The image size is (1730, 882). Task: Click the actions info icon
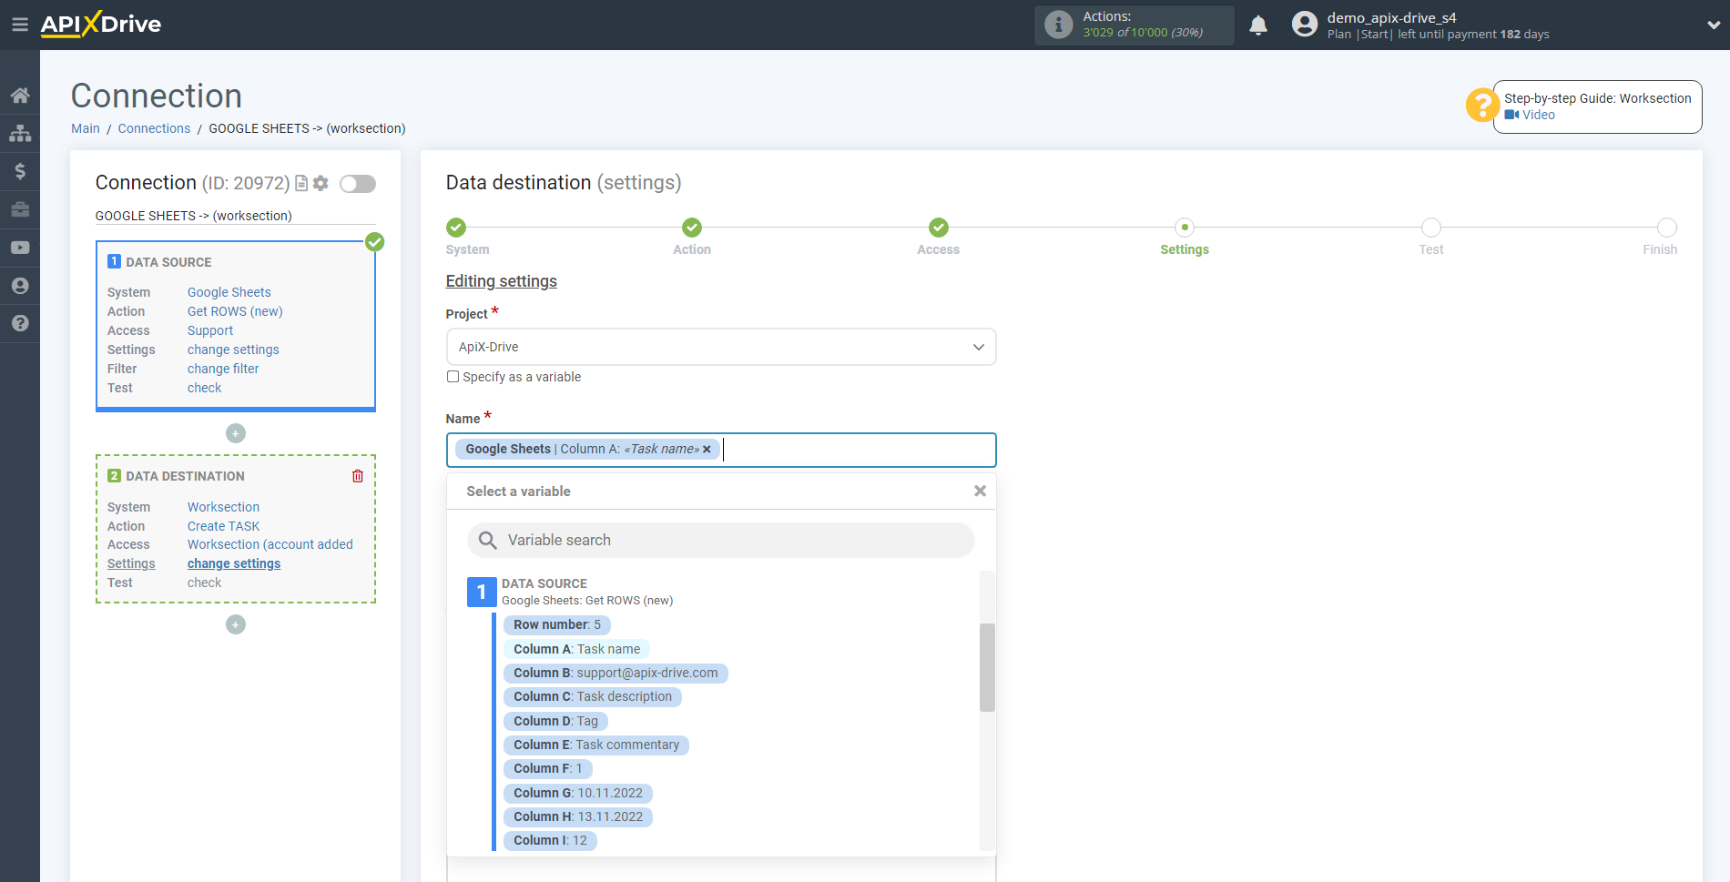(1058, 25)
